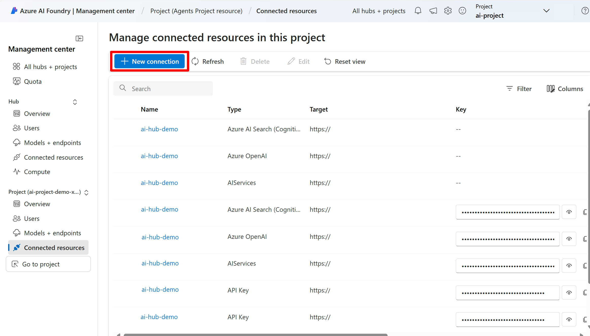Open settings gear icon in header

448,11
